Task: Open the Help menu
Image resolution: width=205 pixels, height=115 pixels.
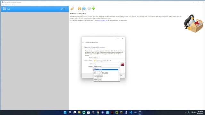Action: pos(13,5)
